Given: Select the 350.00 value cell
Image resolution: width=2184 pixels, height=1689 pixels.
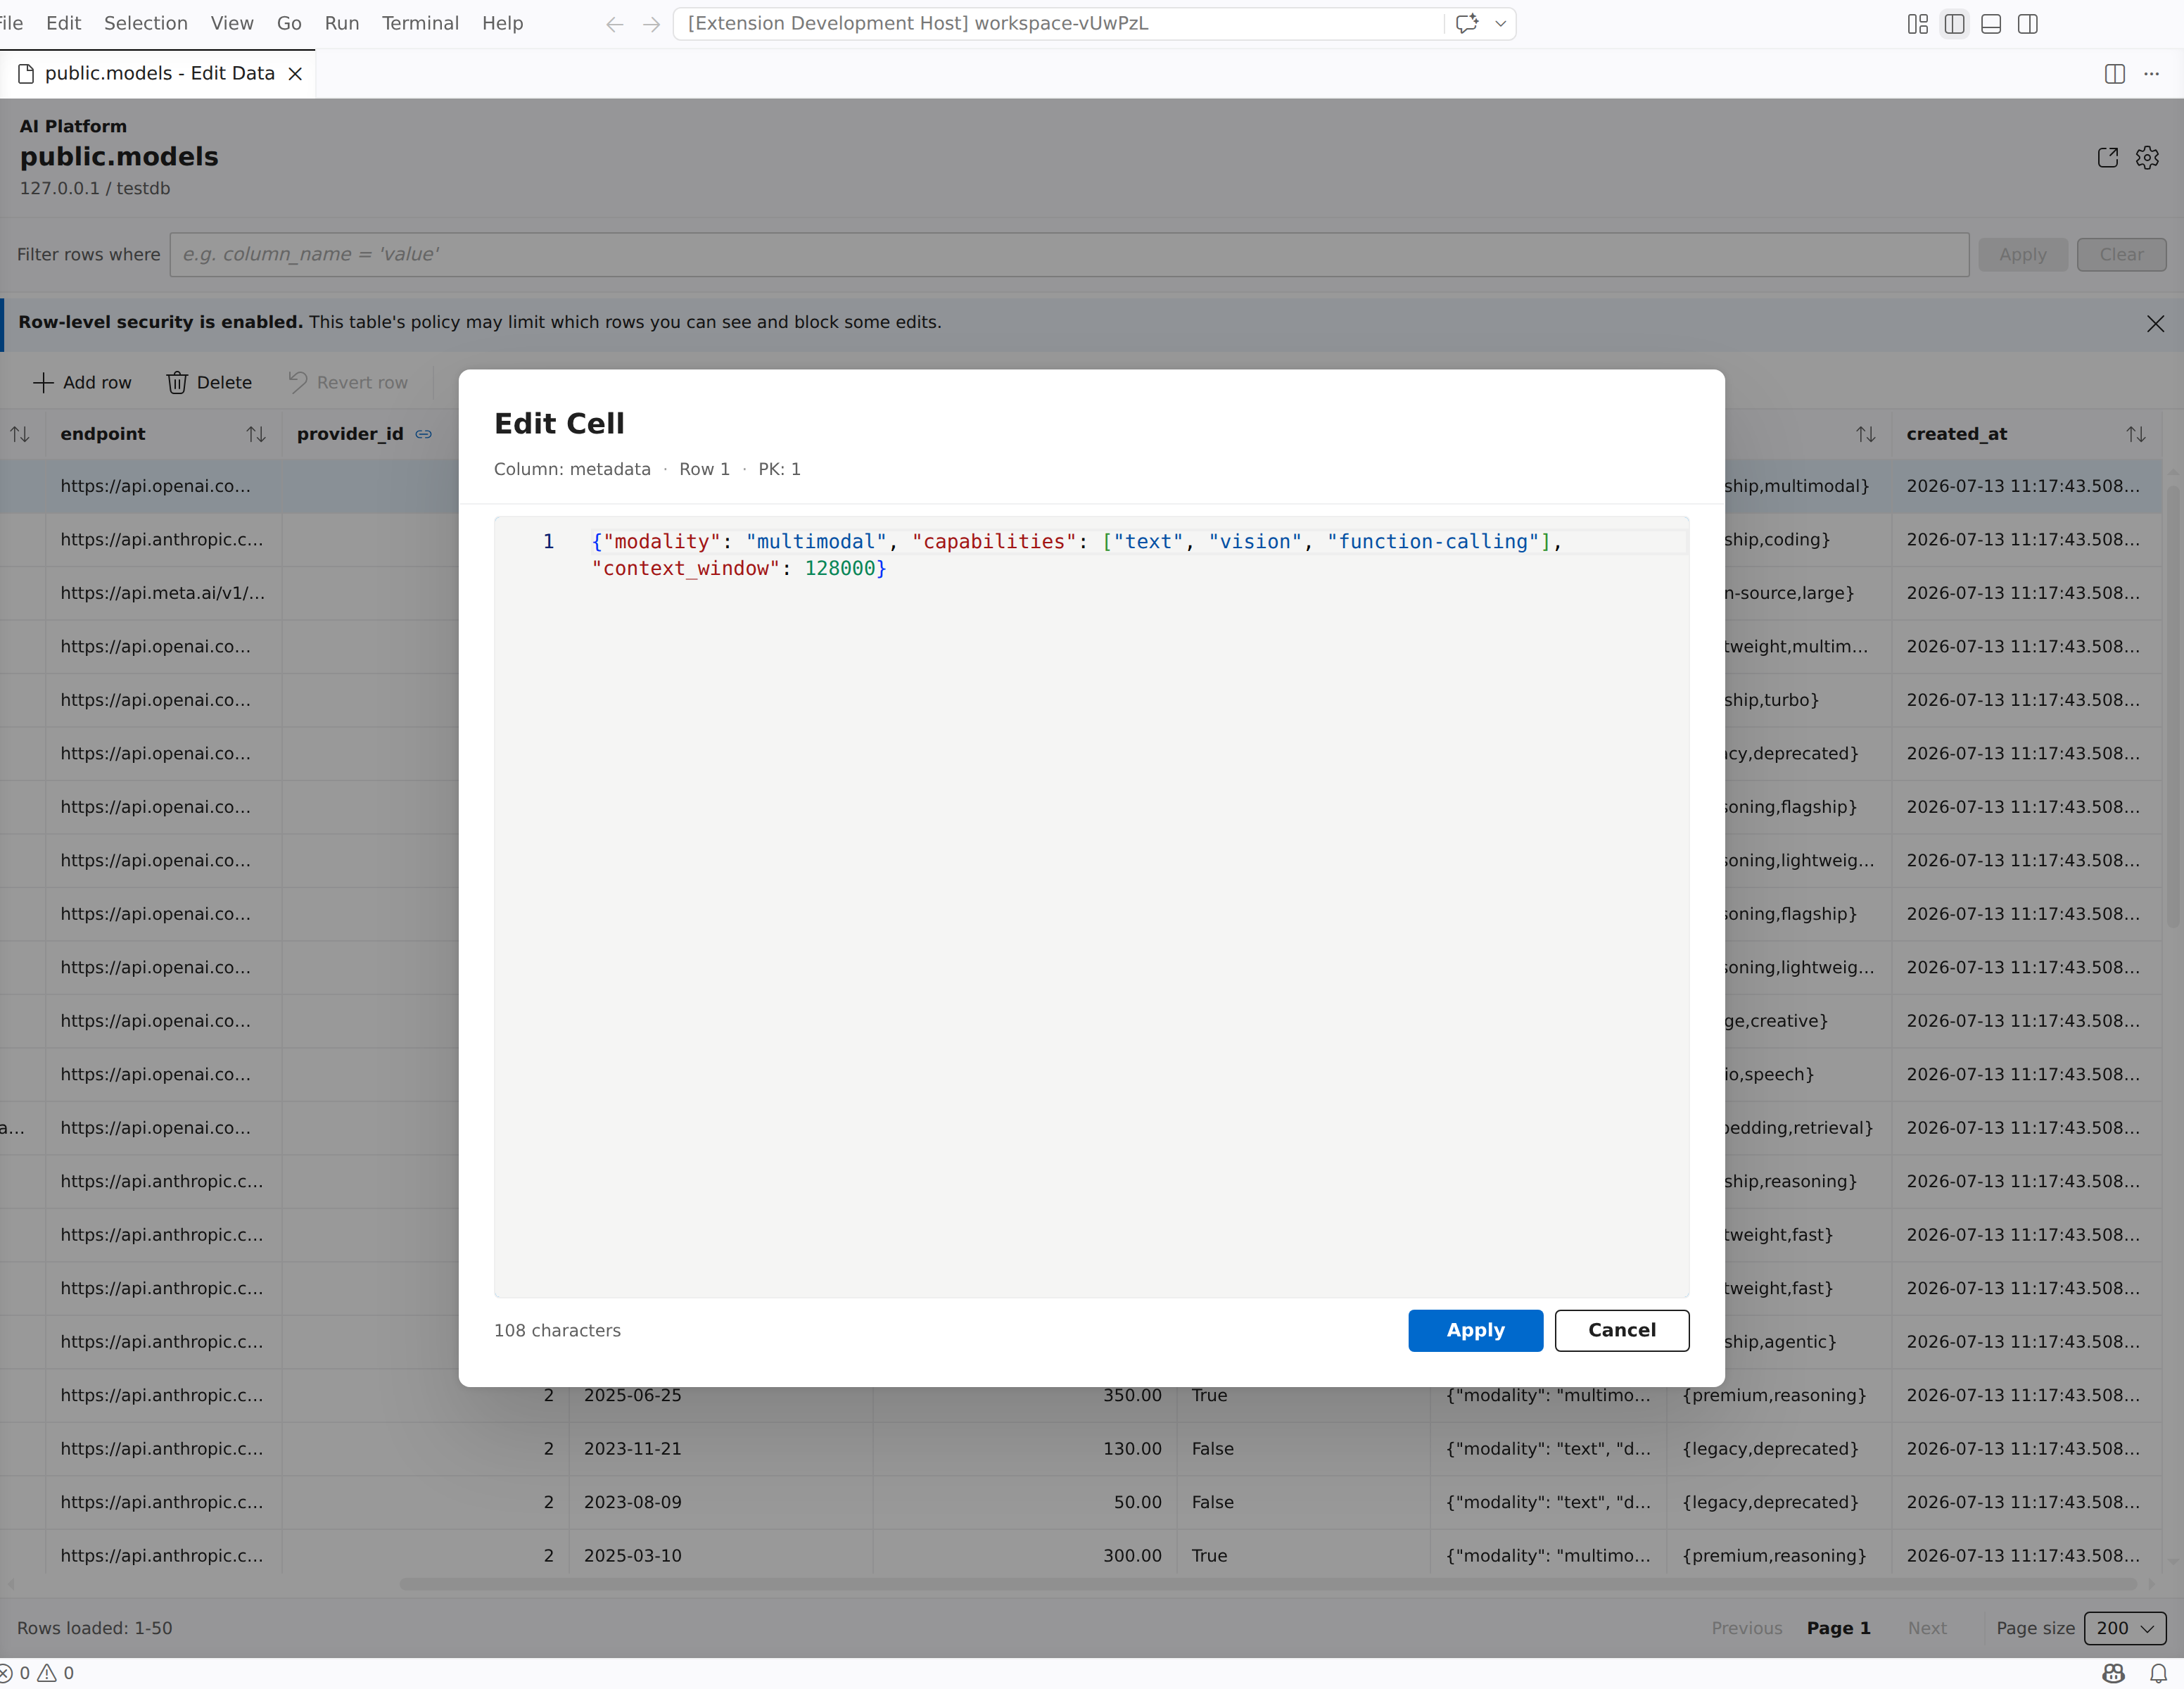Looking at the screenshot, I should (1025, 1395).
